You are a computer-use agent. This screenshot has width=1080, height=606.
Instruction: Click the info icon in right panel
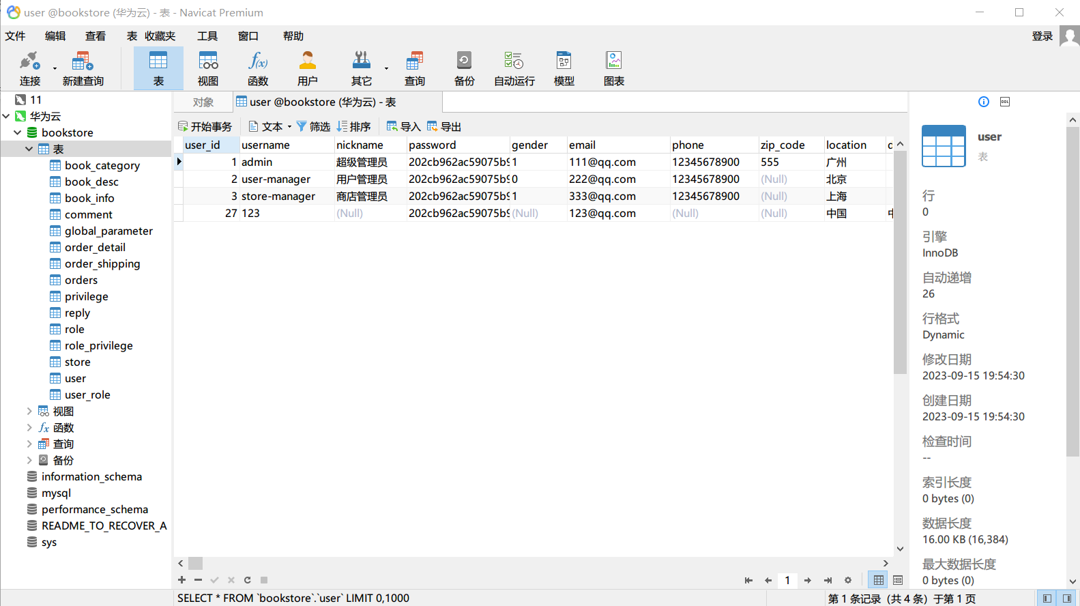click(984, 102)
